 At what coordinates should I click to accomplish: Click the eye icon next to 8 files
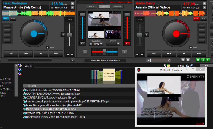pyautogui.click(x=187, y=66)
